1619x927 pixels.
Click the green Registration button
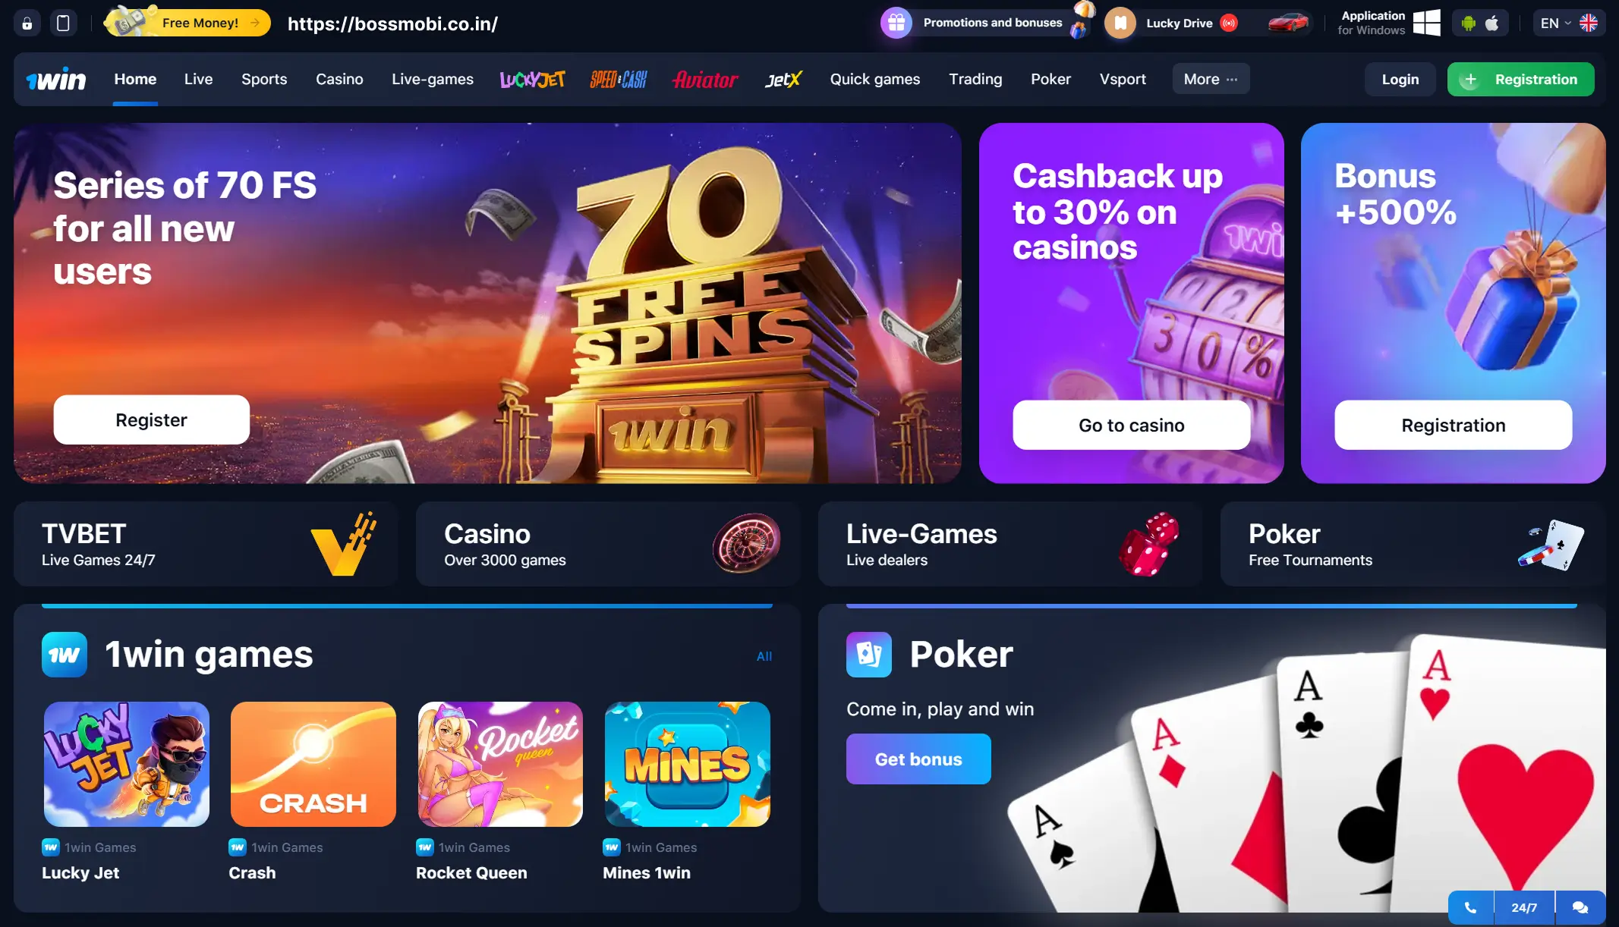1520,79
